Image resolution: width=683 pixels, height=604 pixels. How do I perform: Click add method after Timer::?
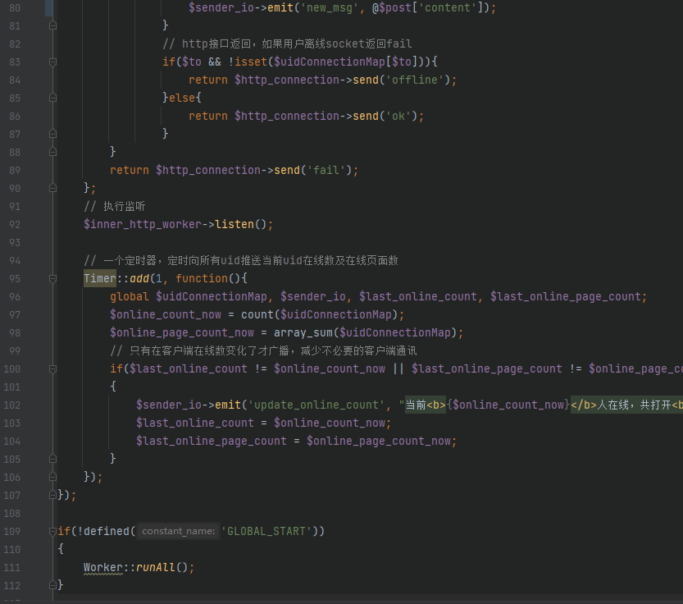139,278
